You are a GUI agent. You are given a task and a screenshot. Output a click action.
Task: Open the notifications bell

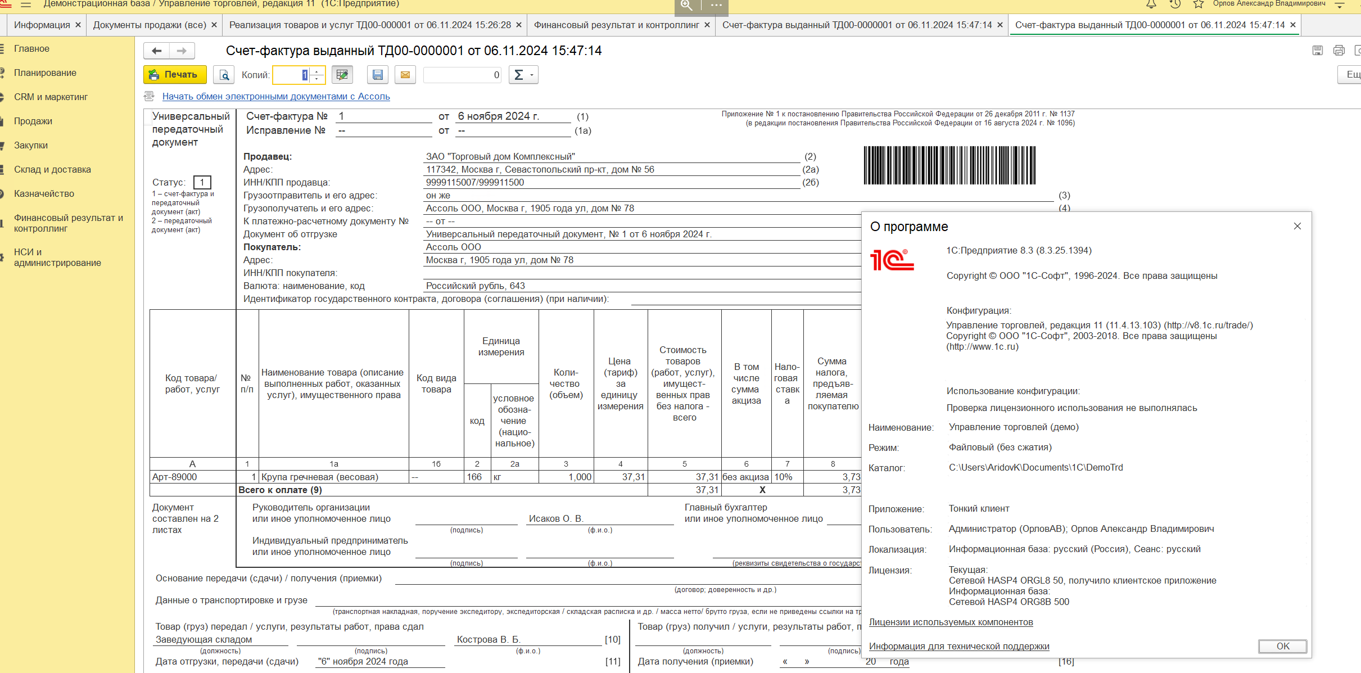1151,4
